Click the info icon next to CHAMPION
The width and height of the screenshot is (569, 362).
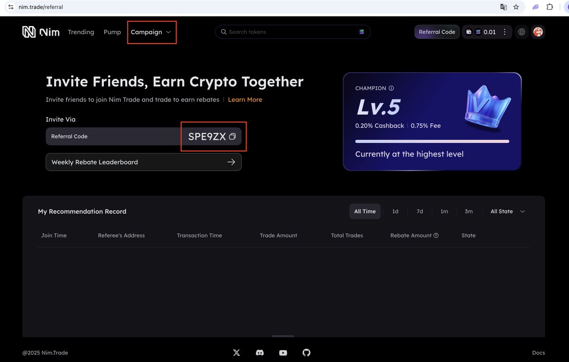point(391,88)
